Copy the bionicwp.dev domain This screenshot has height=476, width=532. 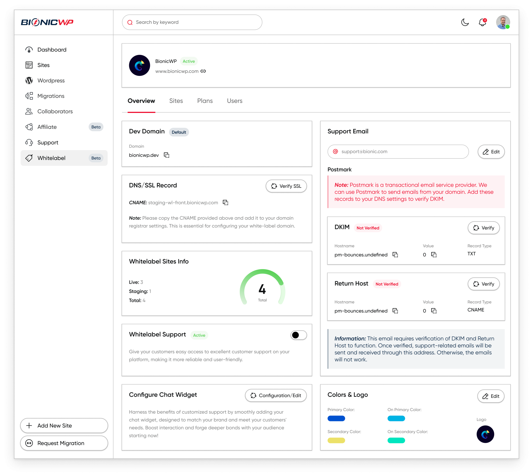click(166, 155)
